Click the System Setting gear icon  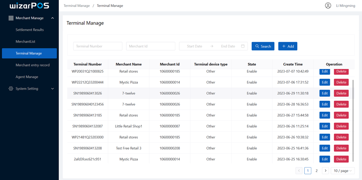point(11,89)
